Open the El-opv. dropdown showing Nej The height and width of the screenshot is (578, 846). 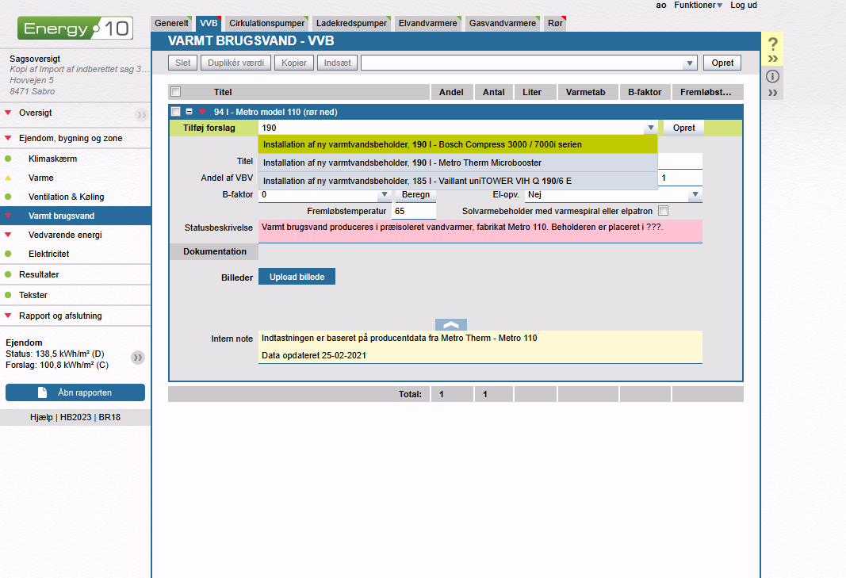coord(695,194)
